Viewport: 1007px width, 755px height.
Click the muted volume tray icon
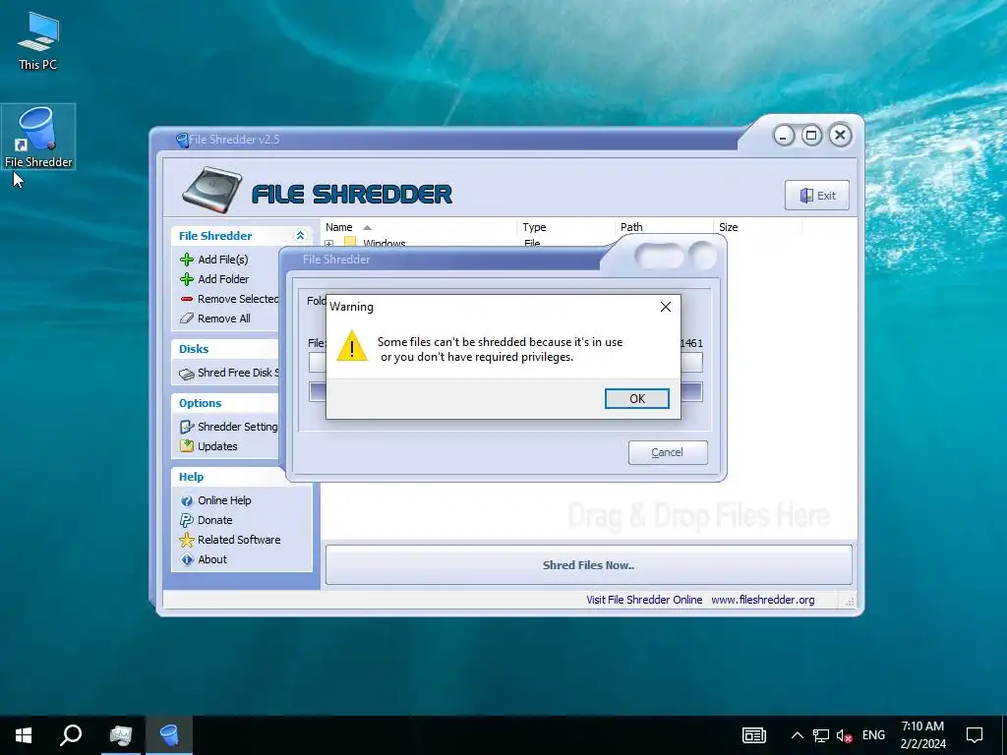pyautogui.click(x=844, y=735)
